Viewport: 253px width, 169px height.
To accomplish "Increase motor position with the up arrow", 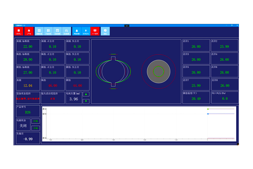I will (x=86, y=94).
